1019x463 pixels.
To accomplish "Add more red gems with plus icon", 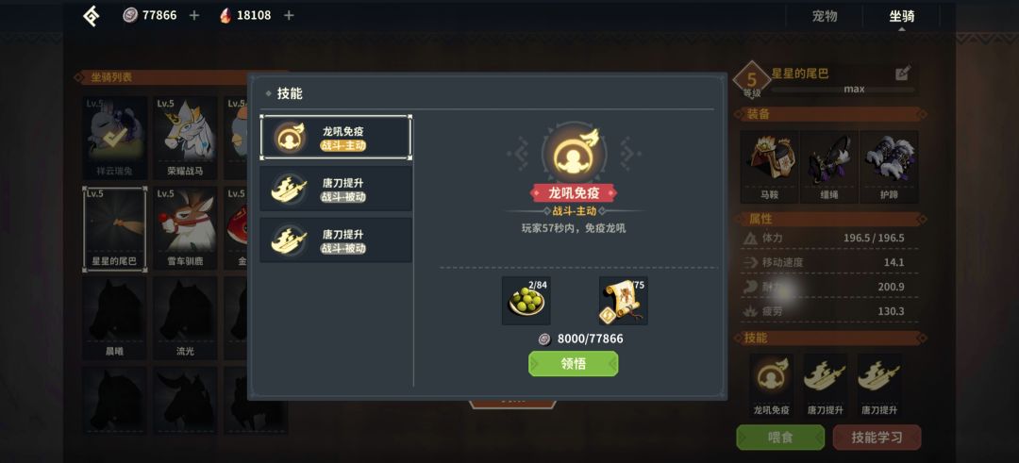I will point(289,15).
